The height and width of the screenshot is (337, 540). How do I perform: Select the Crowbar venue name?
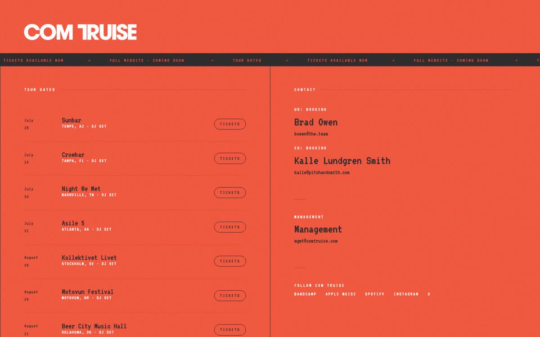tap(73, 155)
